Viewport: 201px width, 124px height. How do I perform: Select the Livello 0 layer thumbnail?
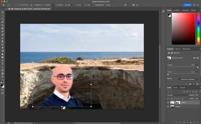(172, 106)
